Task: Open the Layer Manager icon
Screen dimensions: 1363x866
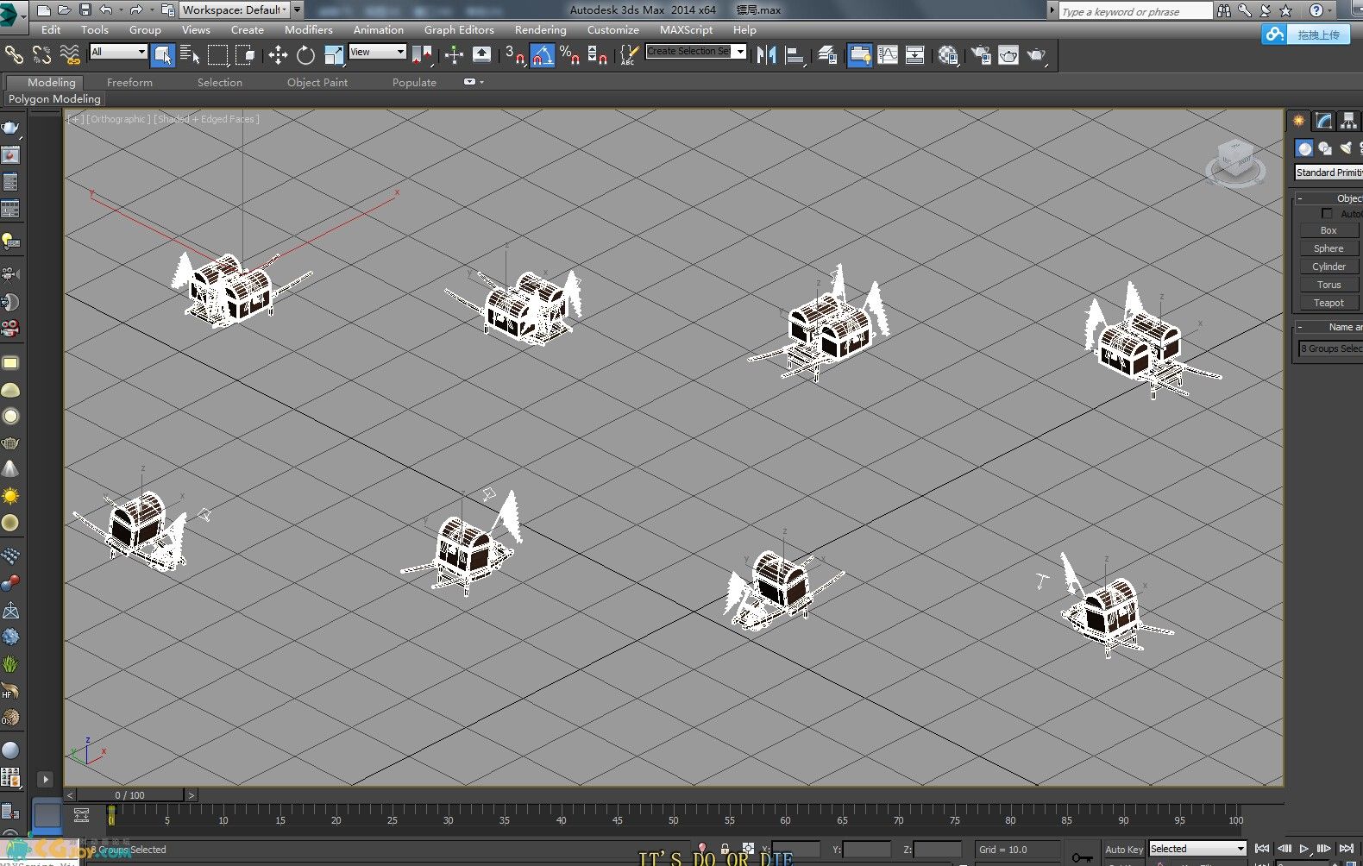Action: (x=828, y=55)
